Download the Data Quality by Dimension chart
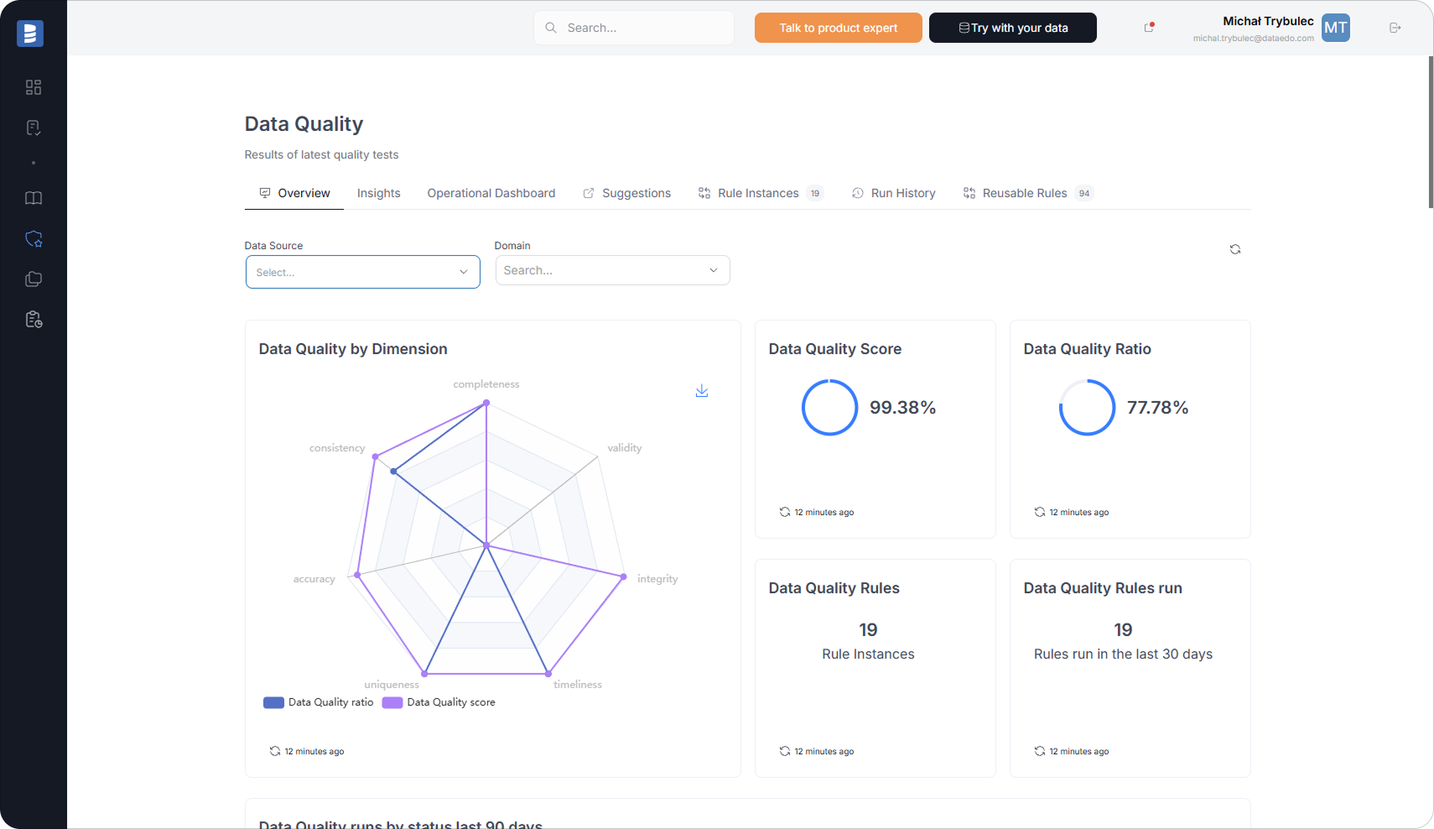1434x829 pixels. pyautogui.click(x=702, y=390)
